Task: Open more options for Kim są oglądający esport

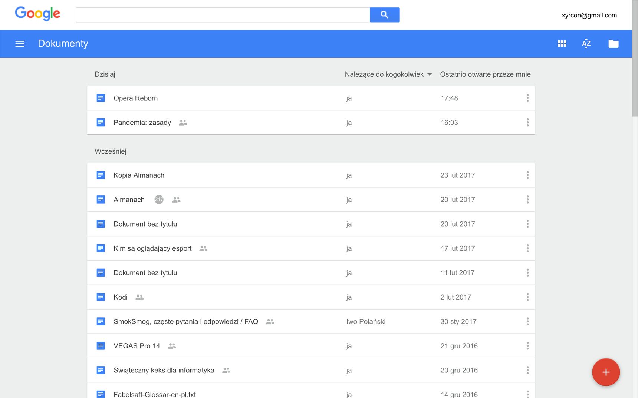Action: [x=527, y=248]
